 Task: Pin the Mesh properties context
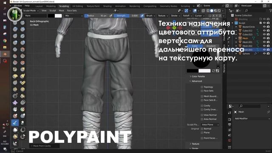tap(269, 112)
